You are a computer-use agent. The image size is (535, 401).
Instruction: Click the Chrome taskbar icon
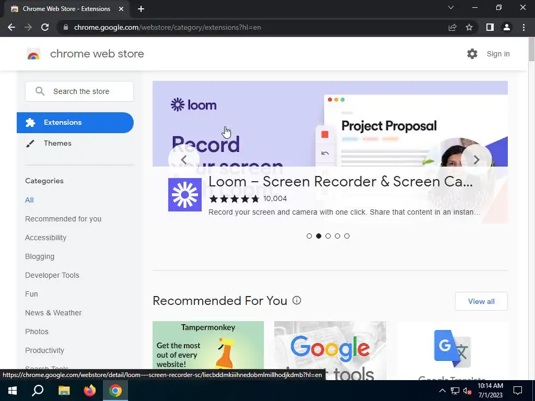pyautogui.click(x=115, y=391)
